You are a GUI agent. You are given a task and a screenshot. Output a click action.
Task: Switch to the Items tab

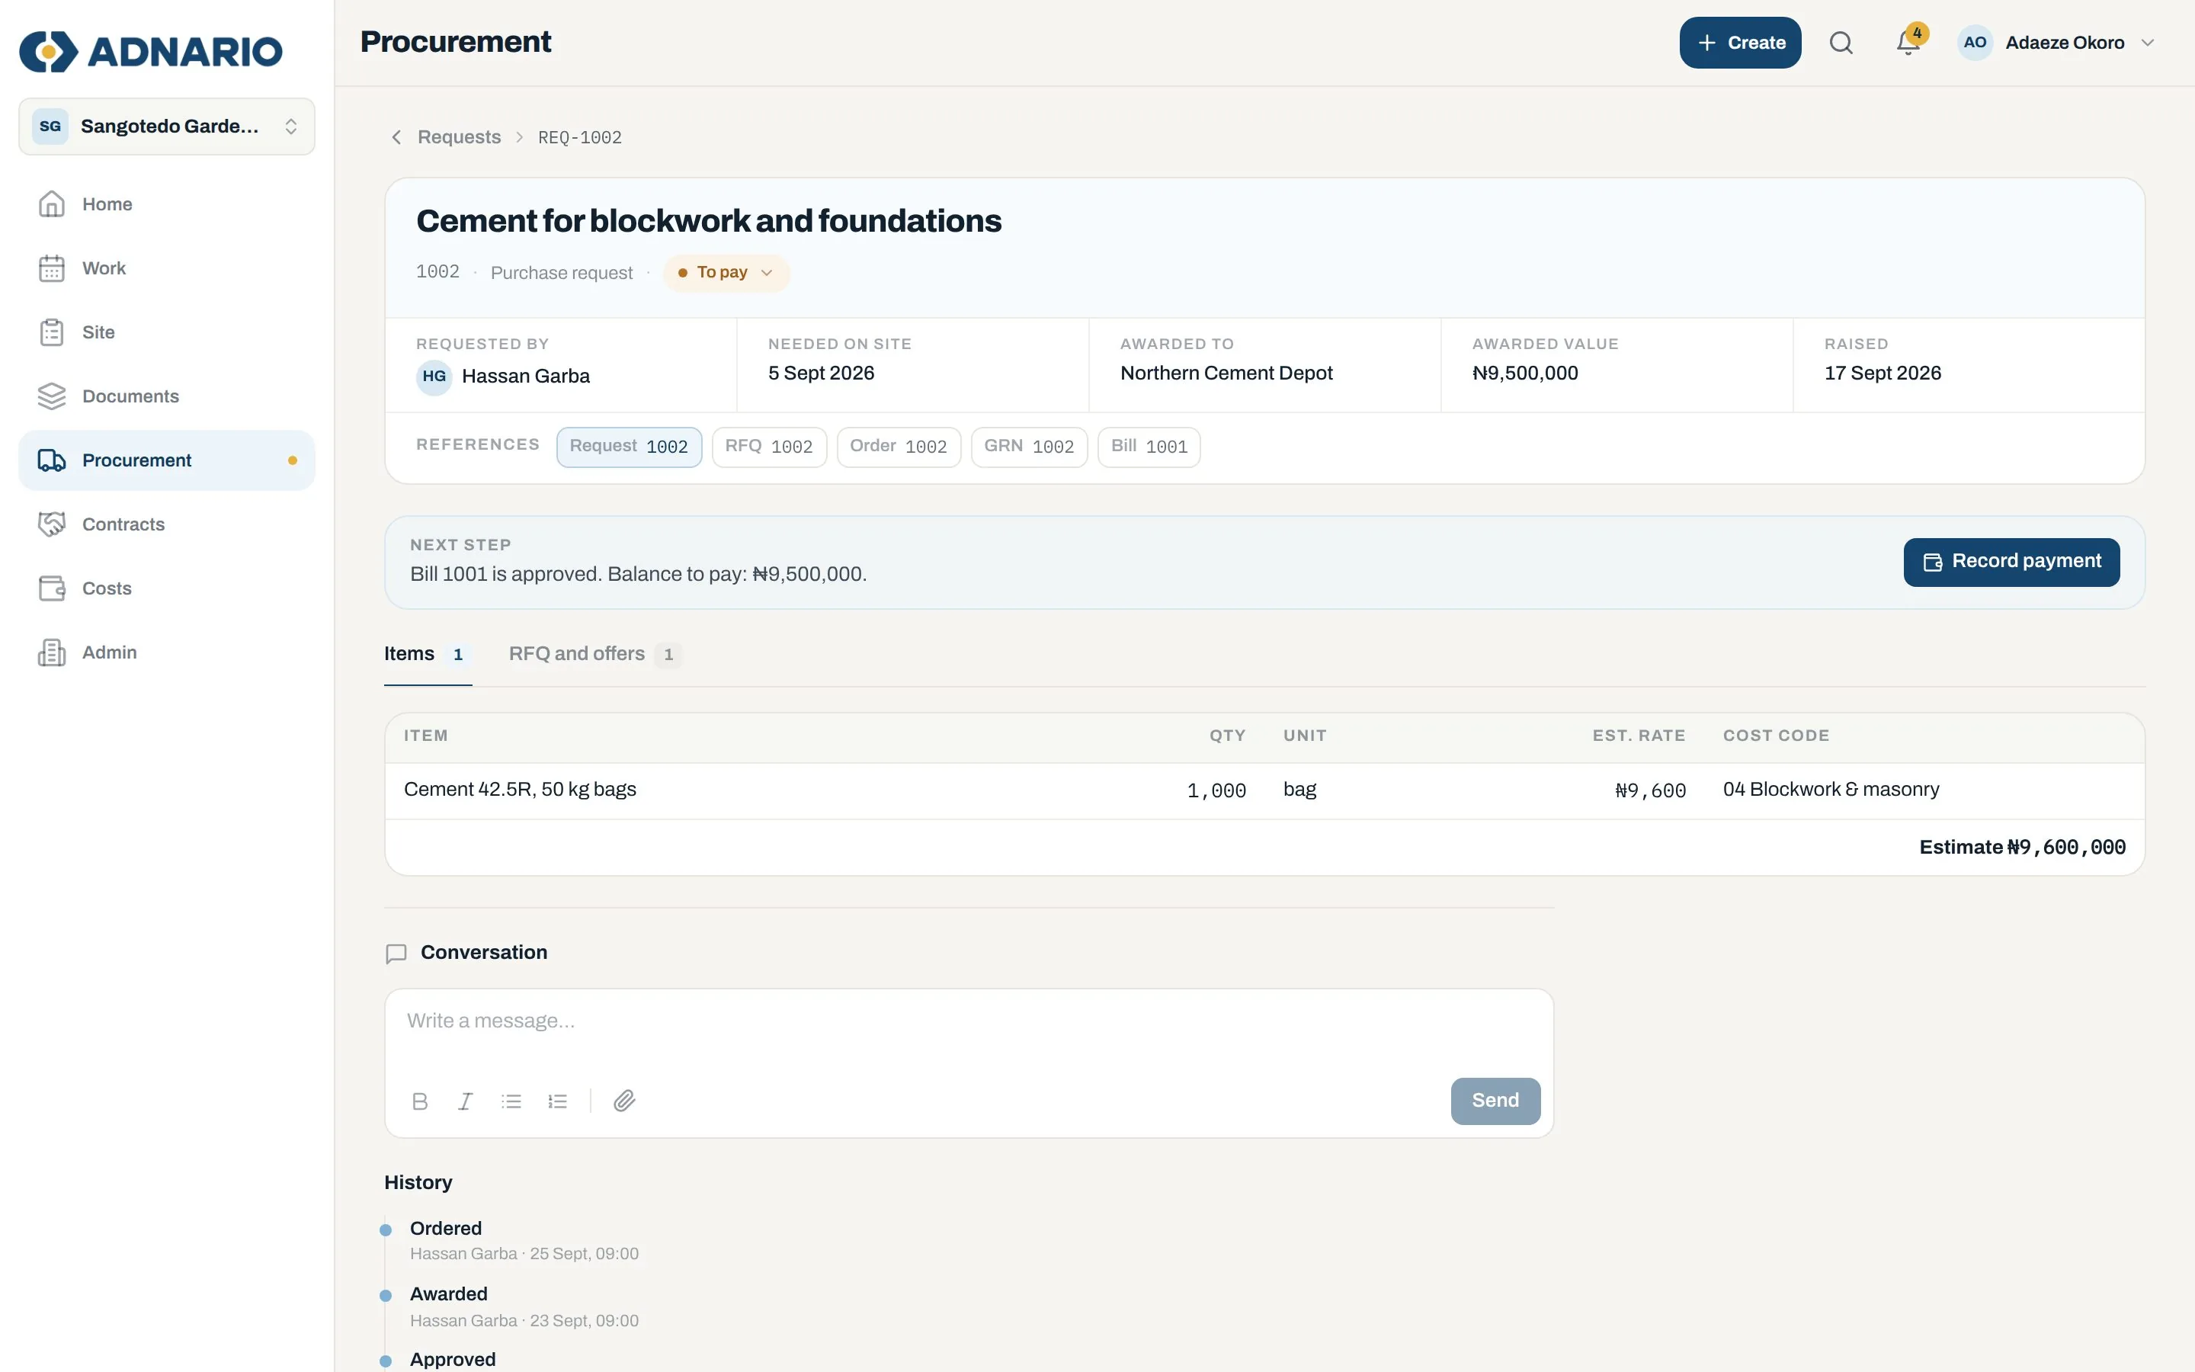(428, 654)
